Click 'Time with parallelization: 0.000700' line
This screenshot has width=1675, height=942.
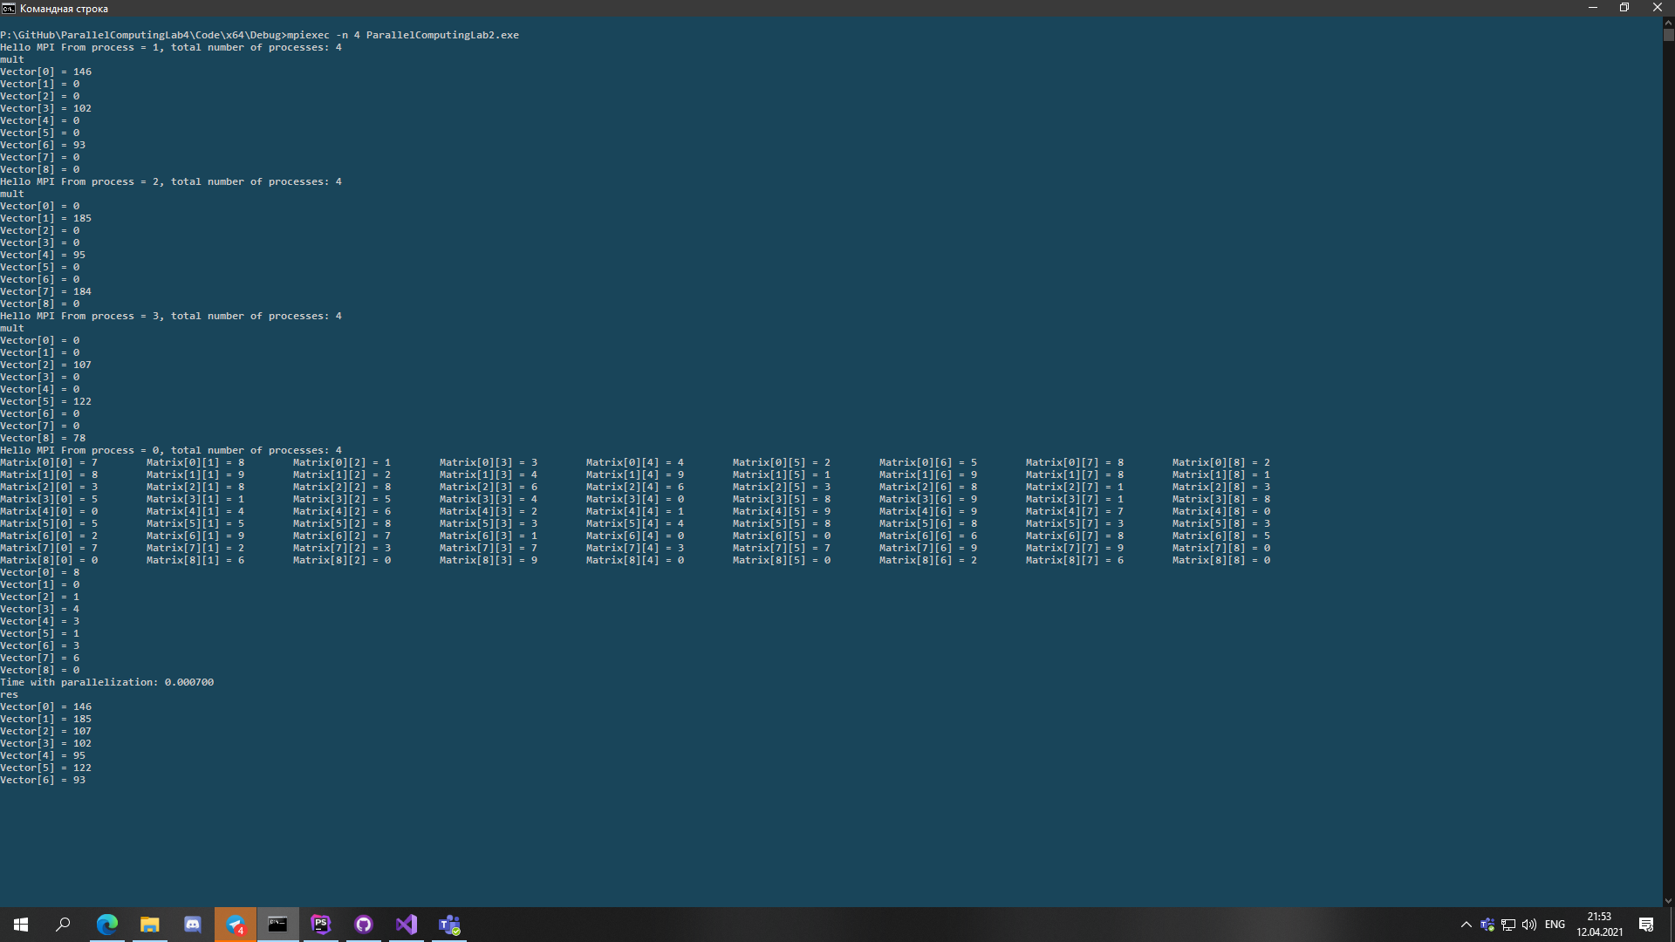point(106,682)
